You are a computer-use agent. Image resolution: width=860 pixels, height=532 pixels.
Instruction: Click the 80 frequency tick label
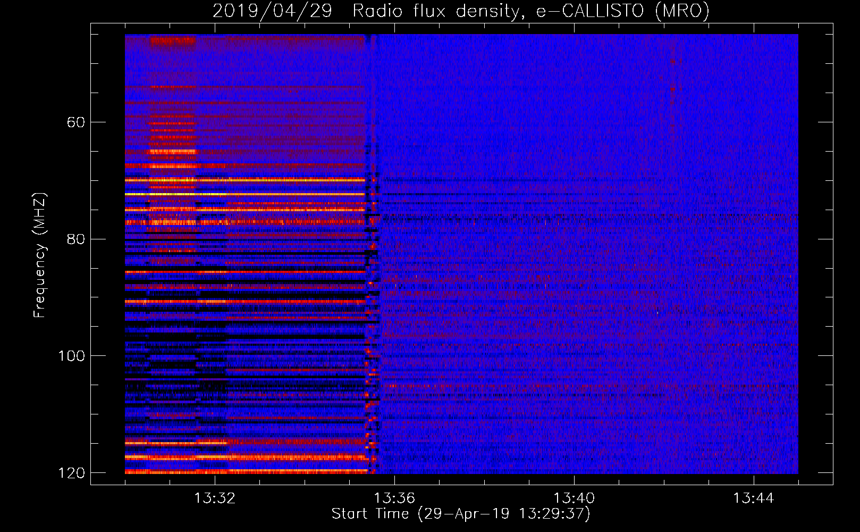click(76, 239)
